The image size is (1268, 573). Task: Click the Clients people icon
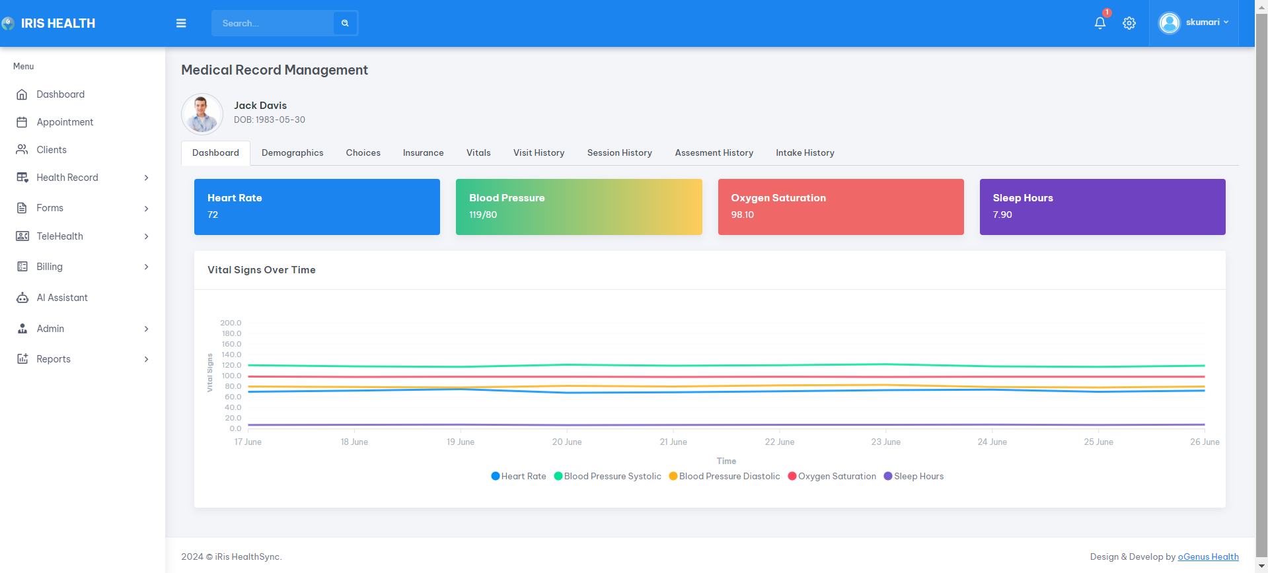point(22,150)
